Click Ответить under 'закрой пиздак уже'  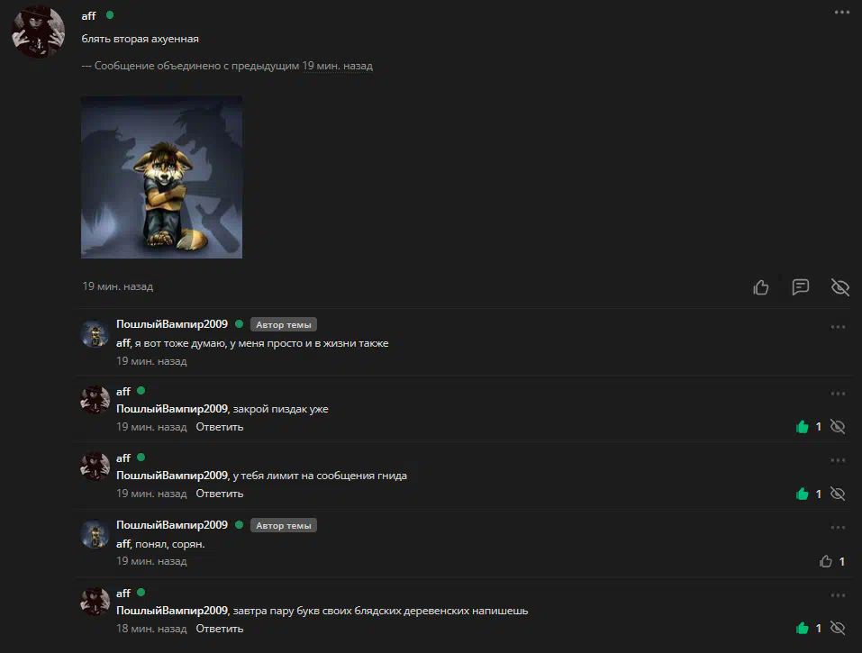220,427
